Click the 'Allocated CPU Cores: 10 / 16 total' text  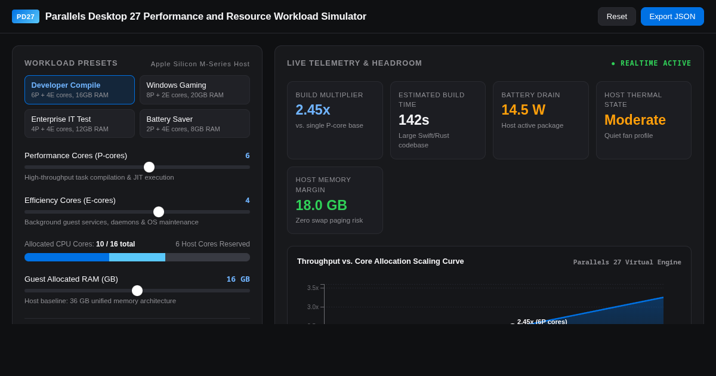80,244
